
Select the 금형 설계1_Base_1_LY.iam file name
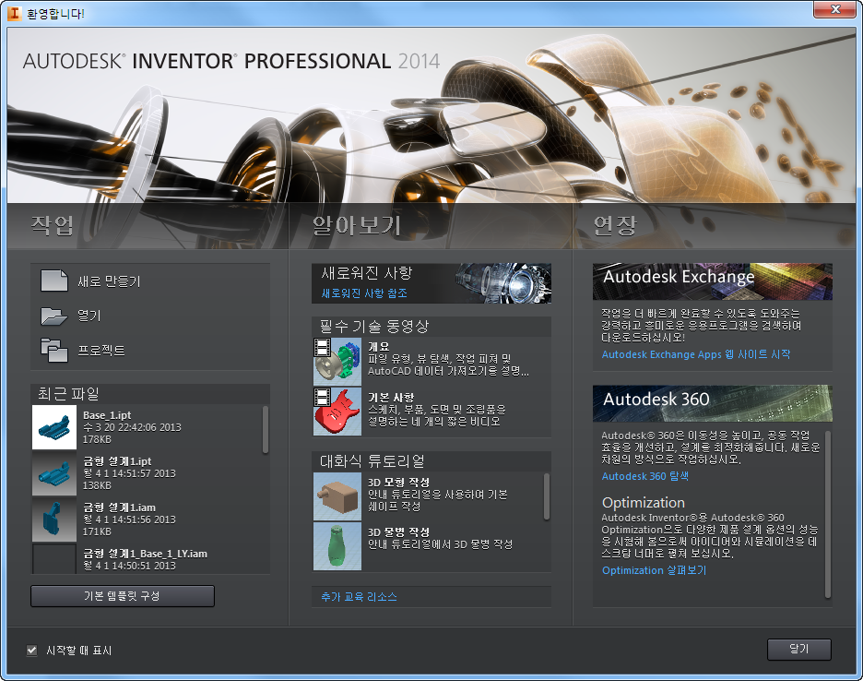(x=146, y=554)
